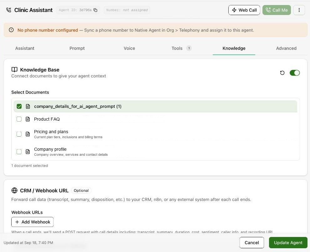Click the 'company_details_for_ai_agent_prompt (1)' document name

[x=78, y=106]
